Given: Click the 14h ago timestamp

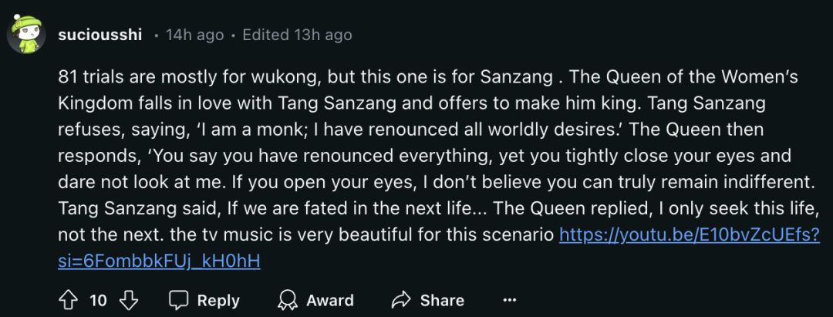Looking at the screenshot, I should coord(195,35).
